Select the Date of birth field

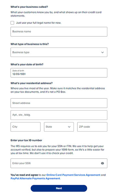[x=59, y=73]
